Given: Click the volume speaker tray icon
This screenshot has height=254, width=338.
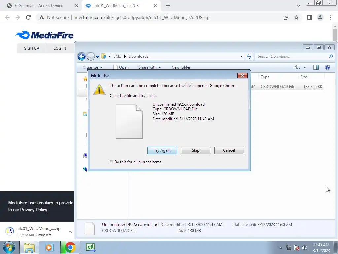Looking at the screenshot, I should pos(305,248).
